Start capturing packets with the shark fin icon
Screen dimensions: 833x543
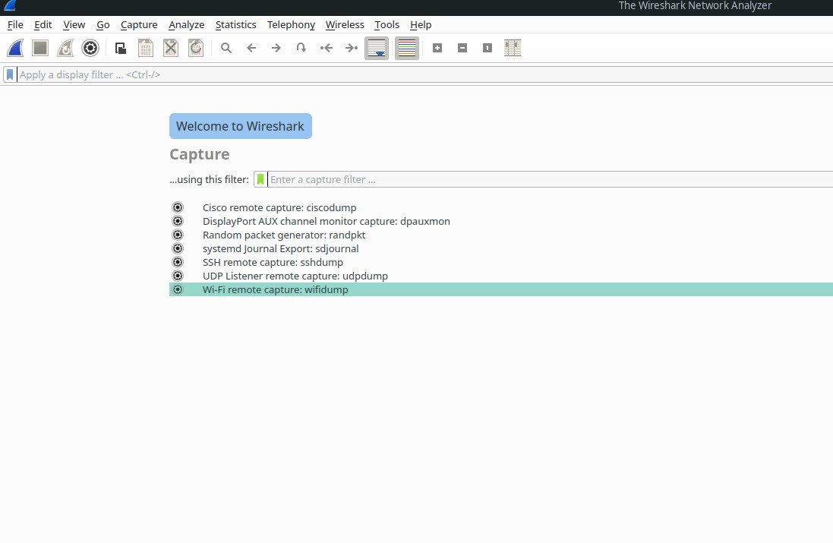15,49
